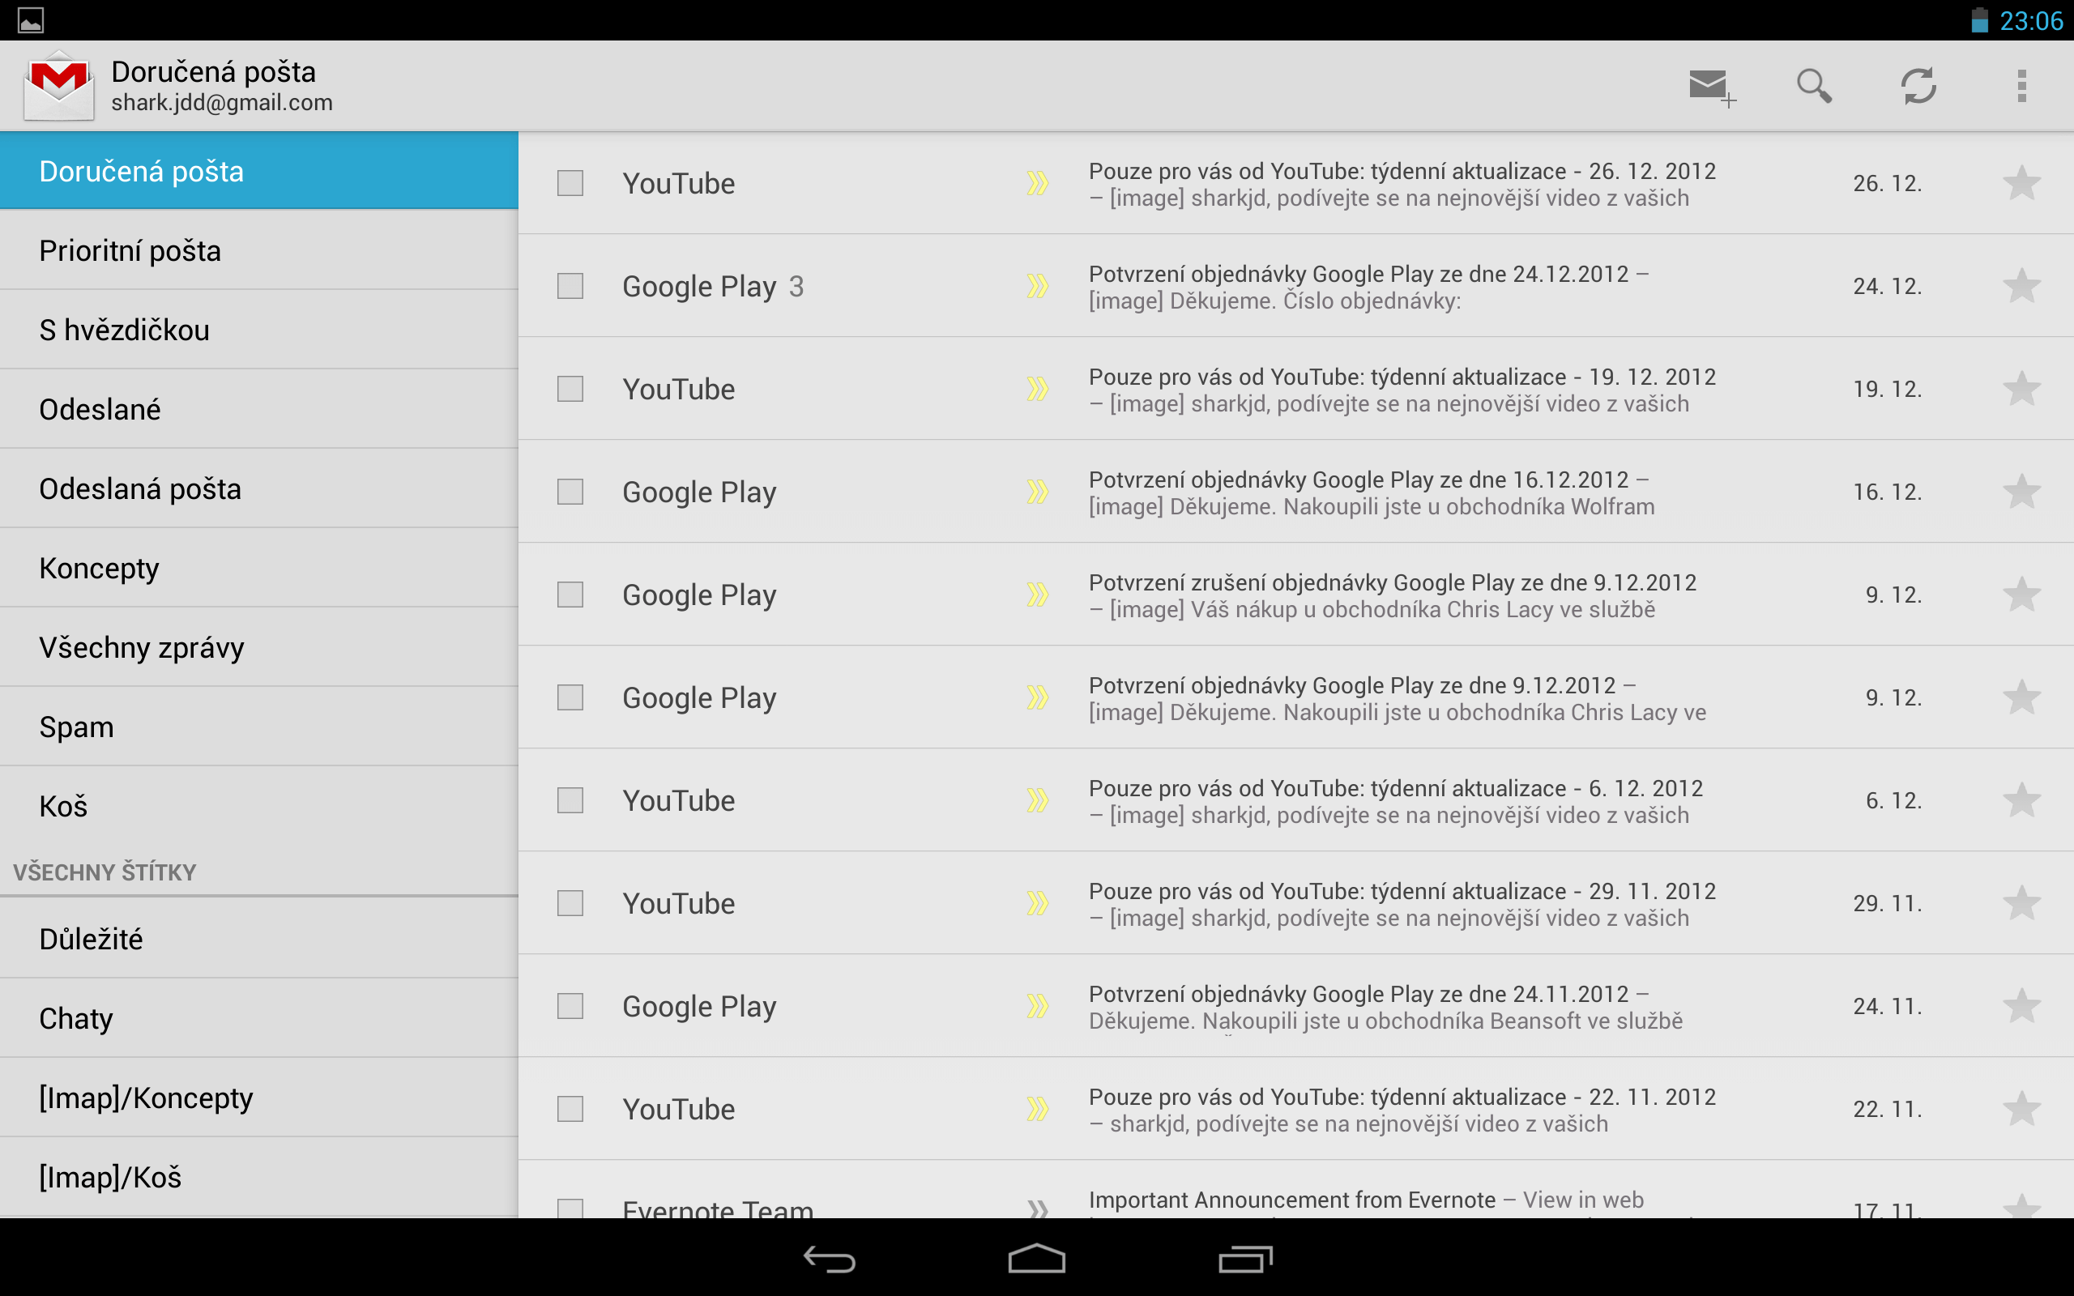Open the Wolfram order confirmation email

[x=1295, y=492]
